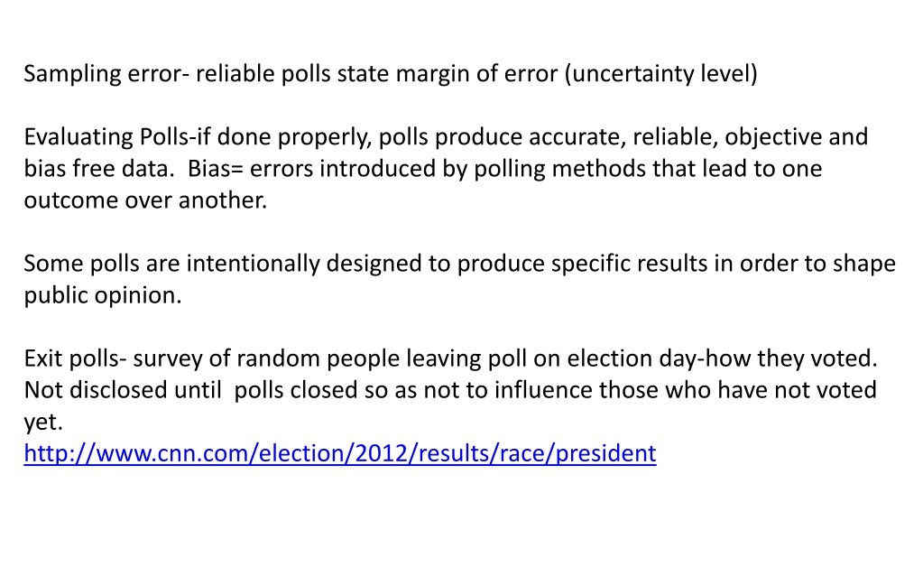Image resolution: width=923 pixels, height=586 pixels.
Task: Click the line starting 'Not disclosed until'
Action: (x=450, y=390)
